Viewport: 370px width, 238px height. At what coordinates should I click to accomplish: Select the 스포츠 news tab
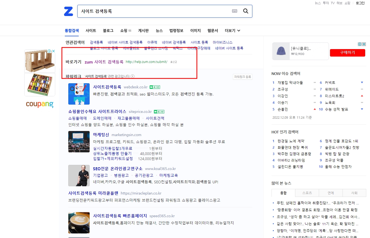click(x=307, y=193)
